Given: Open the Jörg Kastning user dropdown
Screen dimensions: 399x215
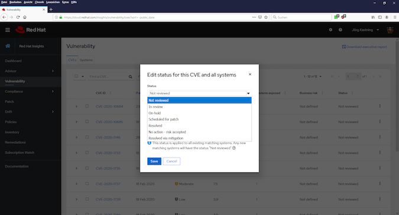Looking at the screenshot, I should (x=365, y=30).
